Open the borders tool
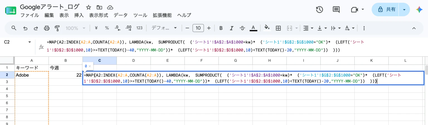Screen dimensions: 428x125 pyautogui.click(x=278, y=28)
